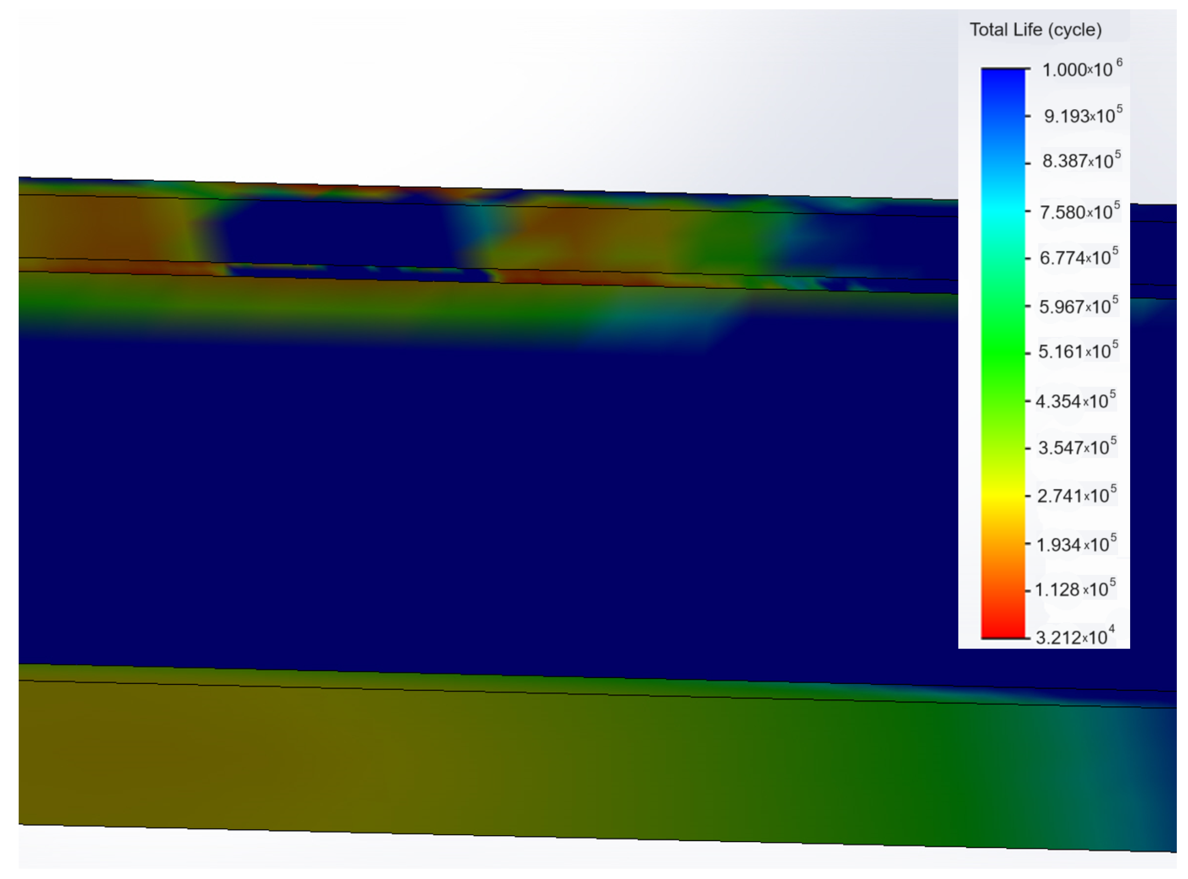The width and height of the screenshot is (1188, 879).
Task: Pick the 5.161x10^5 legend label
Action: click(x=1077, y=351)
